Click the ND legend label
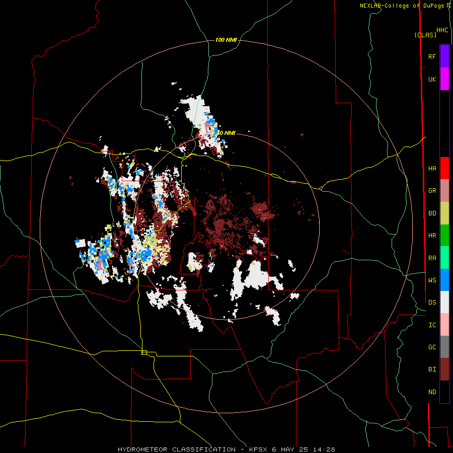 tap(432, 392)
